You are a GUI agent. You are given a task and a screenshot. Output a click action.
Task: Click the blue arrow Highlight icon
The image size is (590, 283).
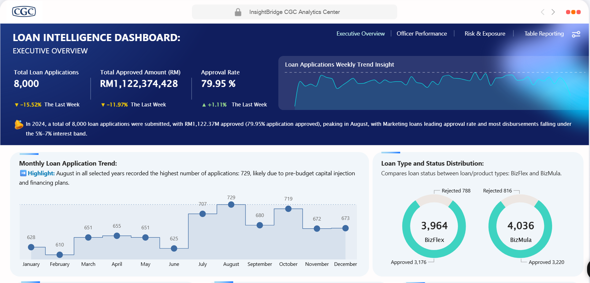pyautogui.click(x=23, y=173)
